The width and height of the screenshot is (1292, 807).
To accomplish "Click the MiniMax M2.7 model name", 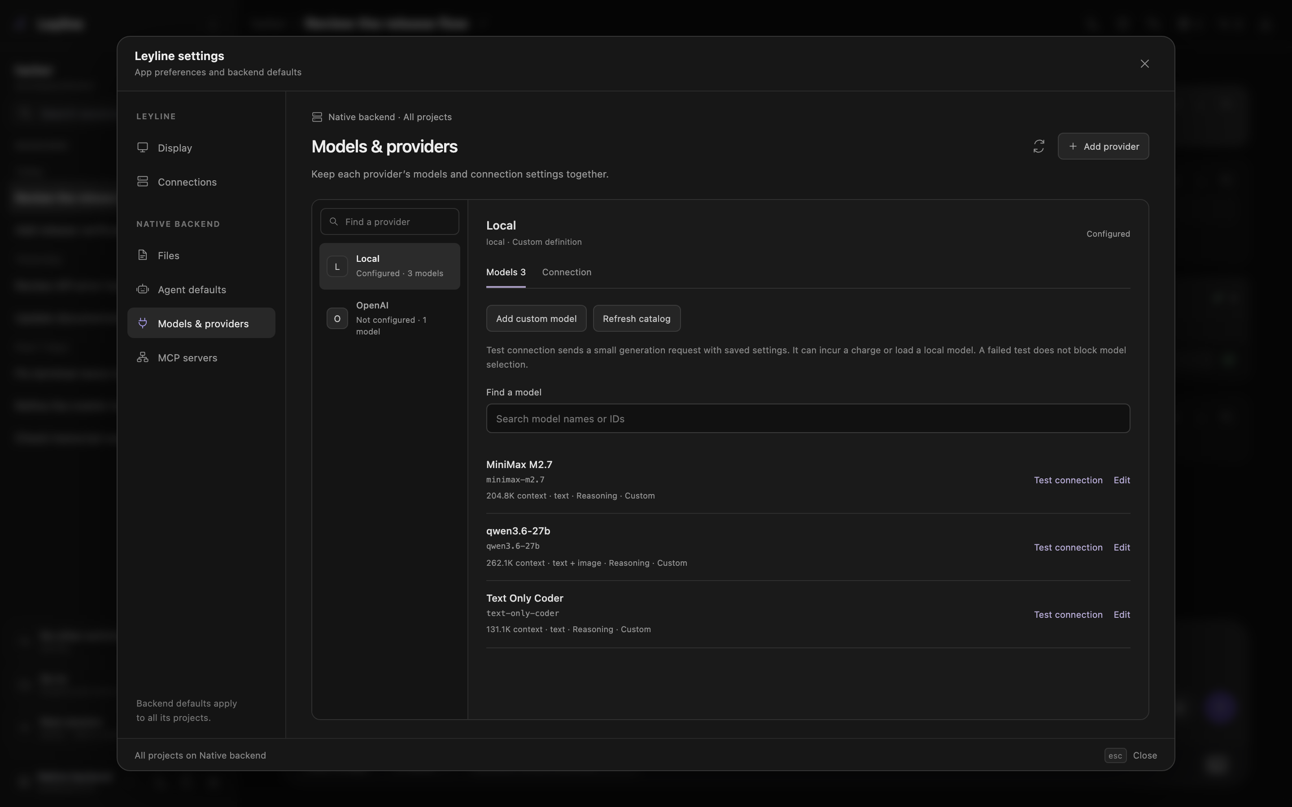I will pos(519,464).
